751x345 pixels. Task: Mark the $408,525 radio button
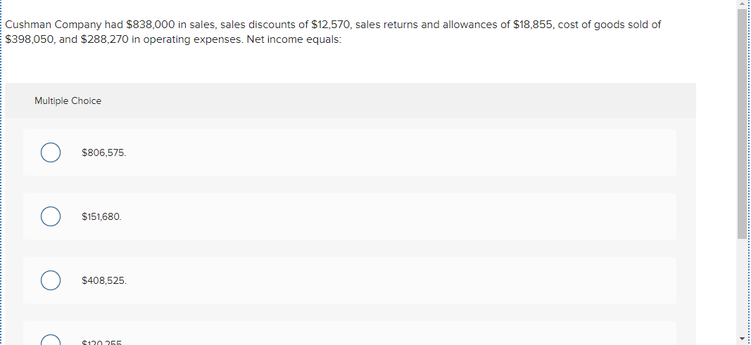click(x=50, y=280)
